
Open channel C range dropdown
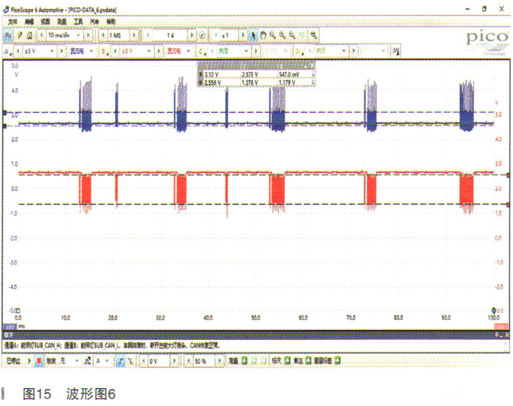tap(246, 51)
